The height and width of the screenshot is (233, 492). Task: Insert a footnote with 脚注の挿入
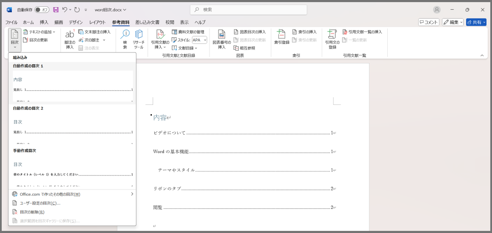point(70,40)
